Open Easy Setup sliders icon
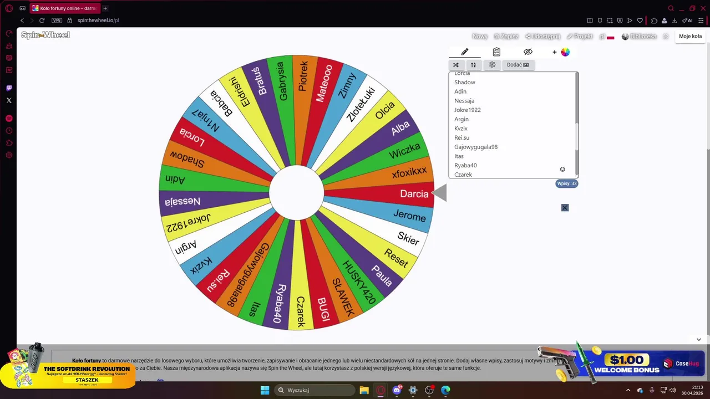 pos(701,21)
